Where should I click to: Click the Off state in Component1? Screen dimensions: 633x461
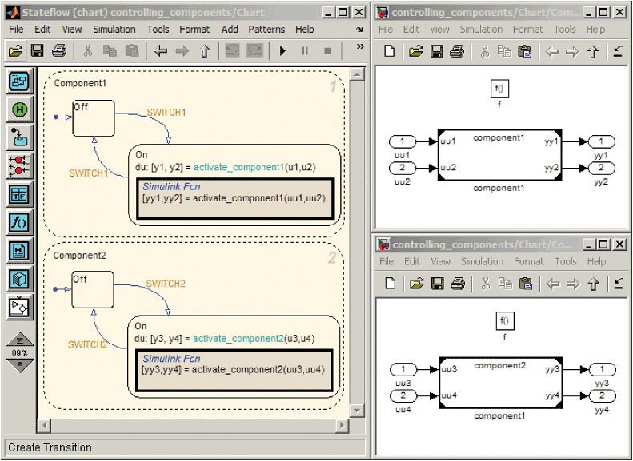click(94, 118)
